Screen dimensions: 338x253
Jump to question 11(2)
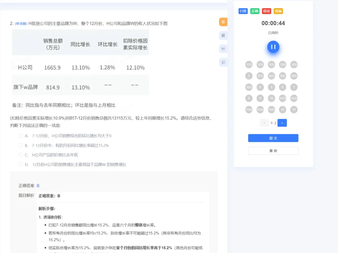coord(294,98)
